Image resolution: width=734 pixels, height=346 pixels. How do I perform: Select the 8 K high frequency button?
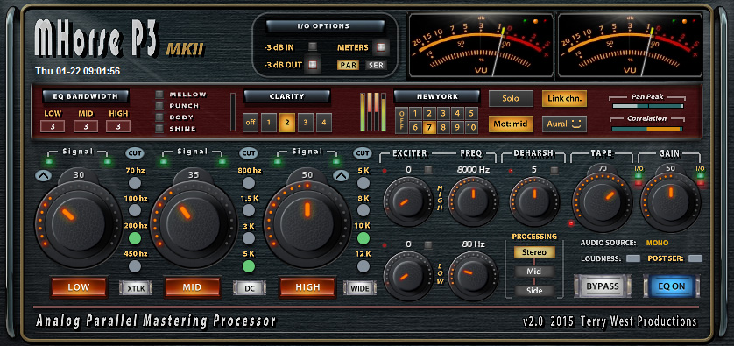(363, 210)
